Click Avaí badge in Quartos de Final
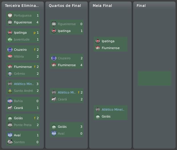 pos(54,133)
